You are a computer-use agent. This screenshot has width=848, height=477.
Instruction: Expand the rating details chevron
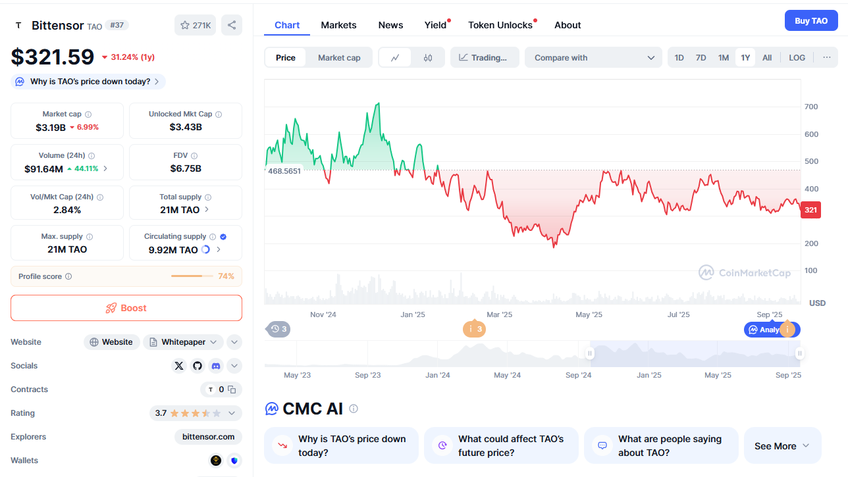pyautogui.click(x=232, y=413)
